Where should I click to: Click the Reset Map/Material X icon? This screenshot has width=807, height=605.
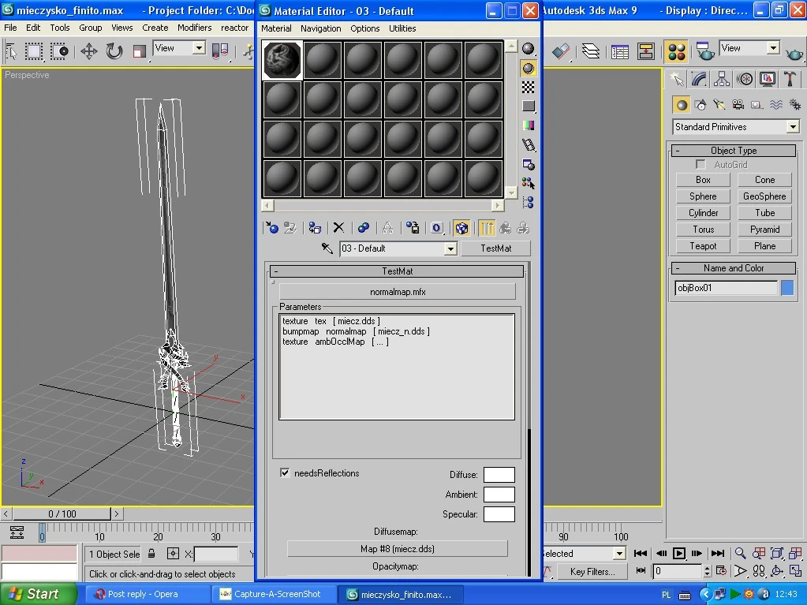coord(338,228)
